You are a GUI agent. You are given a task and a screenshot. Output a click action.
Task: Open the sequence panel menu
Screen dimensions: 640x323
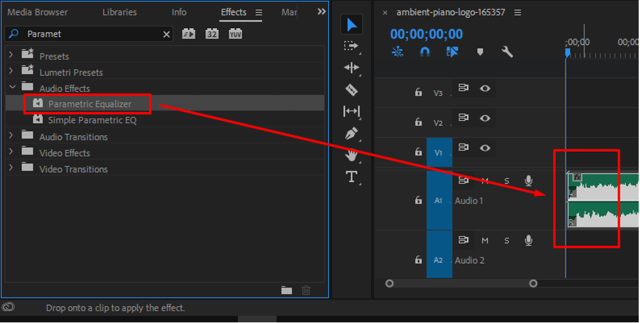pyautogui.click(x=518, y=12)
